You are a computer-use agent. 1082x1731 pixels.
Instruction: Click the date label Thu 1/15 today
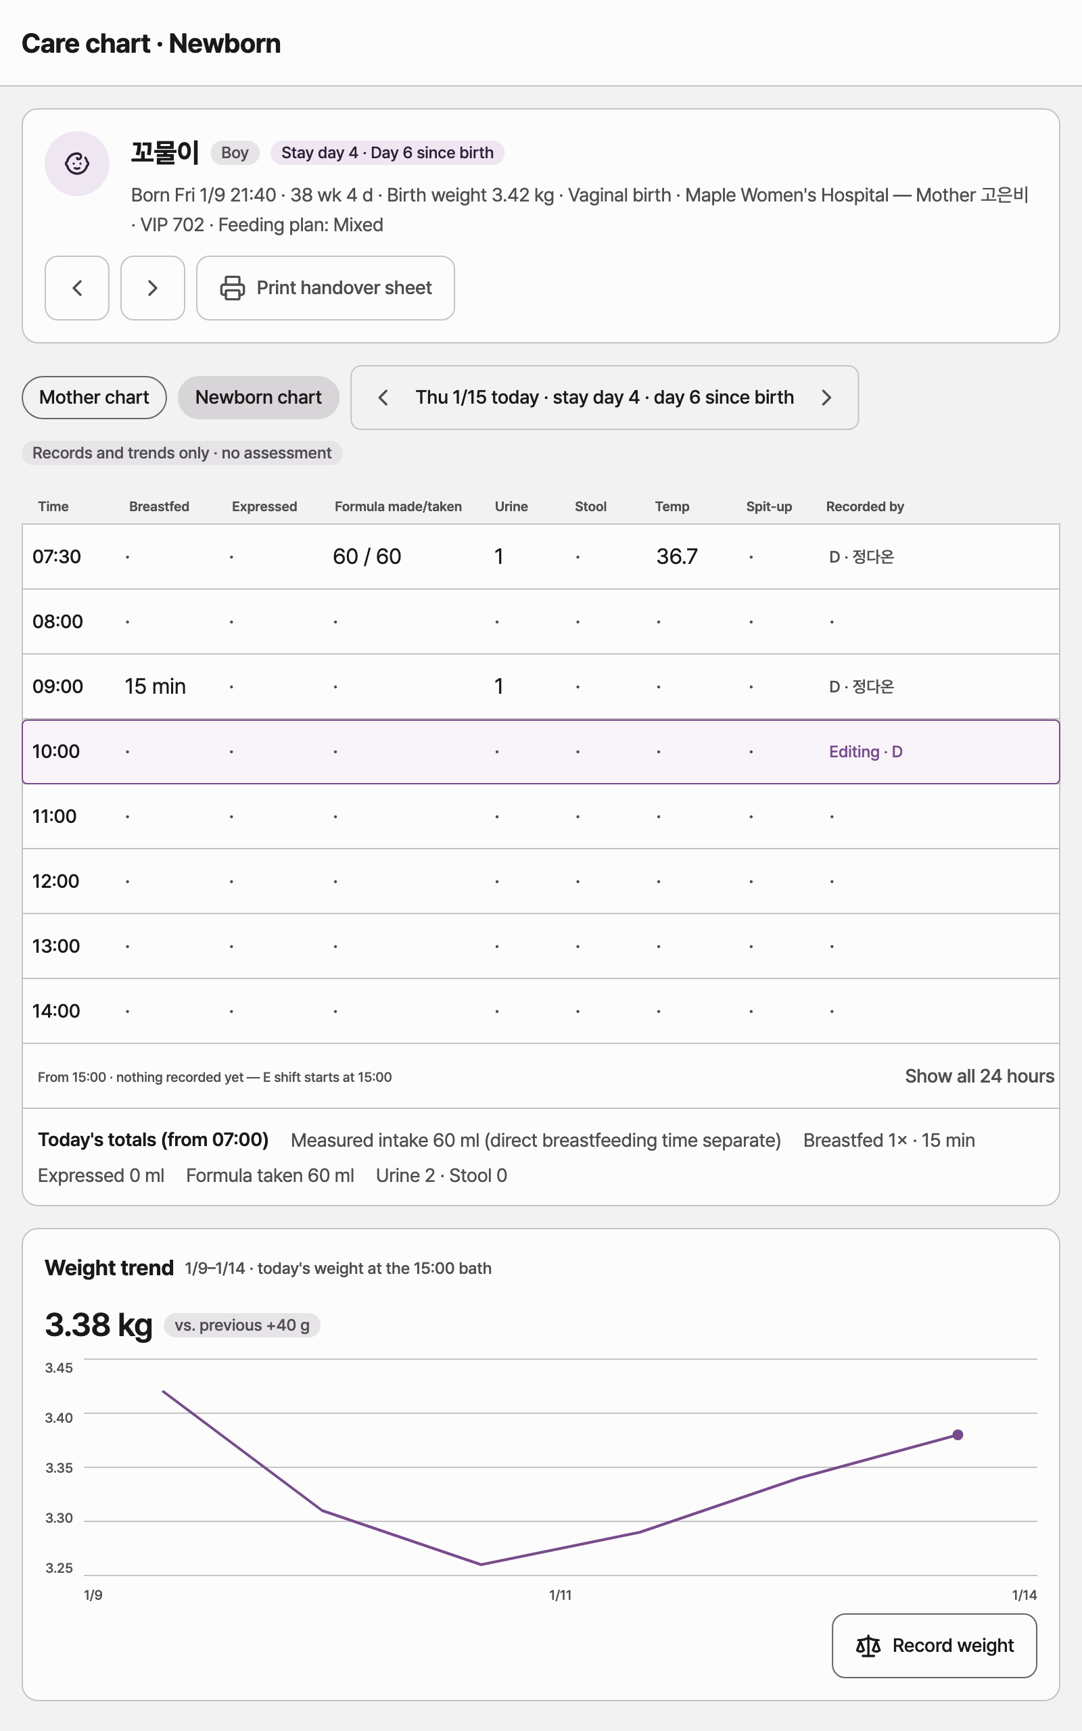605,398
